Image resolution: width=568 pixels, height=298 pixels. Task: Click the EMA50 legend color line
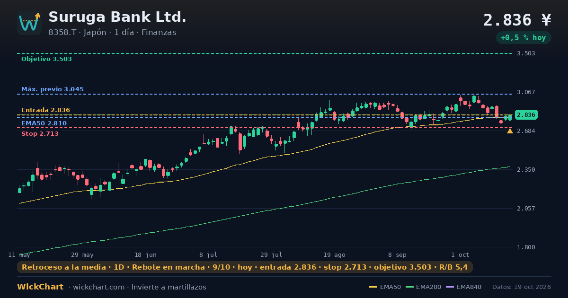click(373, 287)
